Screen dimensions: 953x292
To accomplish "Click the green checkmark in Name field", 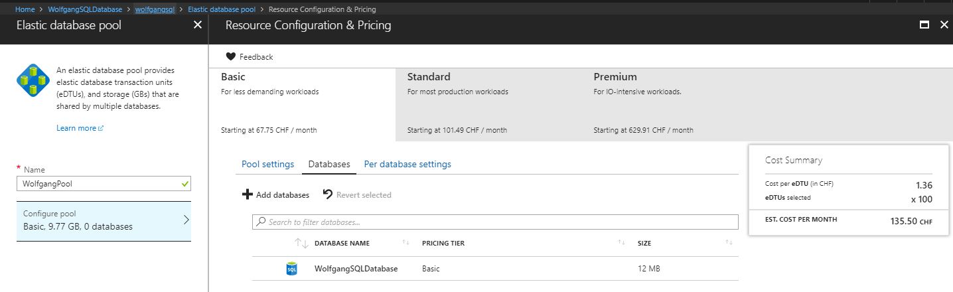I will [x=184, y=183].
